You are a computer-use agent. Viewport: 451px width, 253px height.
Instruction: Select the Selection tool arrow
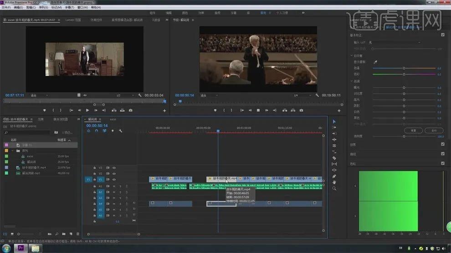pyautogui.click(x=334, y=121)
